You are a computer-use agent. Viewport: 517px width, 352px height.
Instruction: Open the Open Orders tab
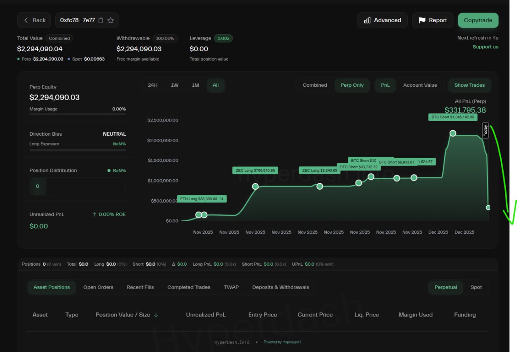tap(98, 287)
